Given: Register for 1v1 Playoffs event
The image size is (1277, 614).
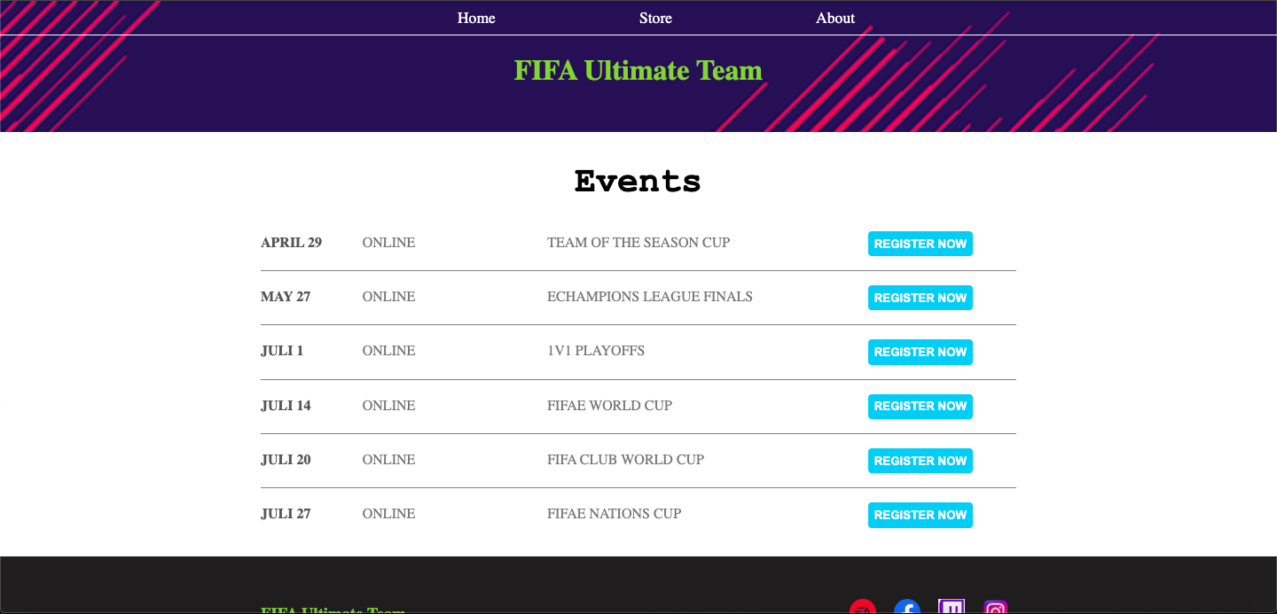Looking at the screenshot, I should coord(921,352).
